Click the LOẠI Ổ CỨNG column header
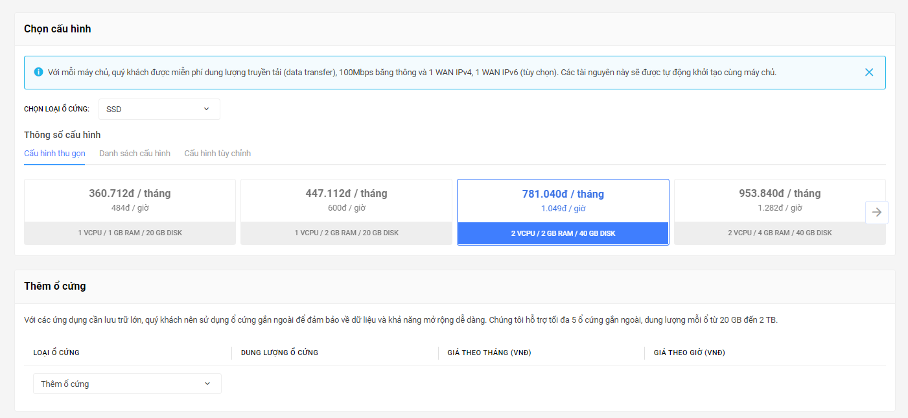908x418 pixels. (x=56, y=353)
